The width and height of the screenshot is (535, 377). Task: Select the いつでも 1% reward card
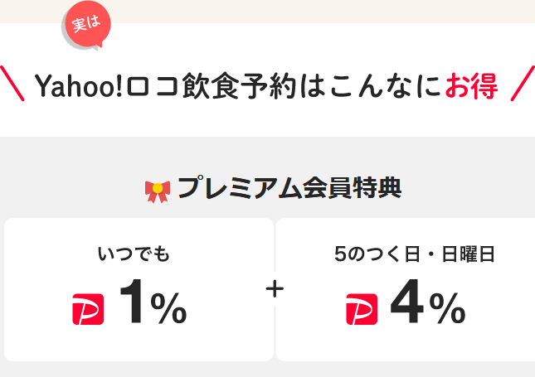tap(139, 289)
